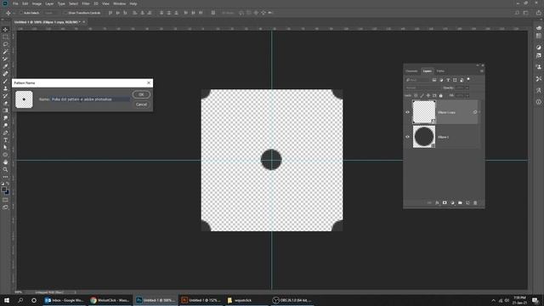Select the Magic Wand tool
Image resolution: width=544 pixels, height=306 pixels.
click(x=5, y=52)
